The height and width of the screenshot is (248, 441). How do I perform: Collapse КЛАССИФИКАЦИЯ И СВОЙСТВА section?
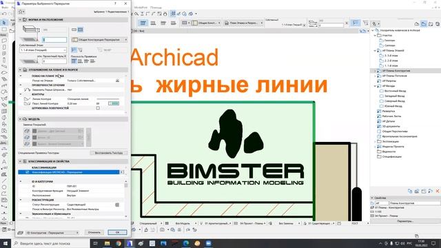20,161
